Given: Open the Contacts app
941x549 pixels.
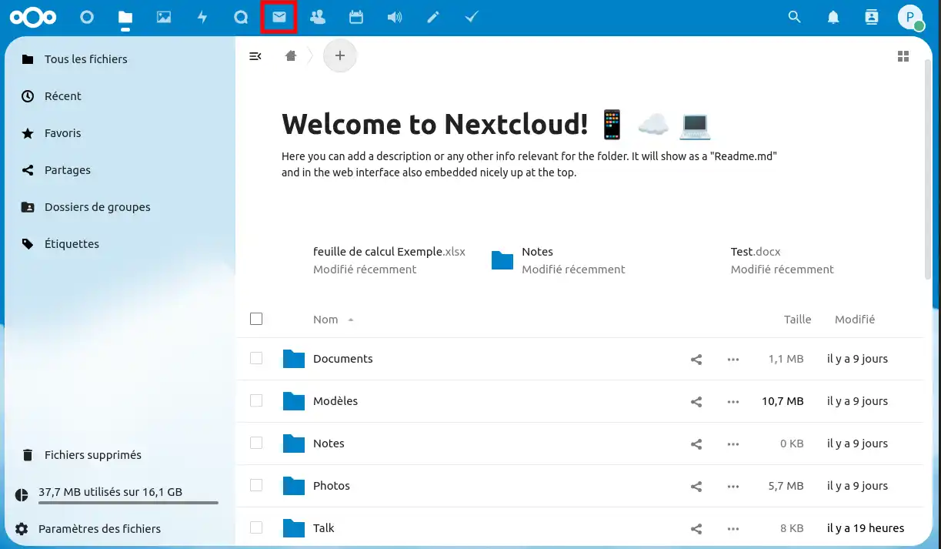Looking at the screenshot, I should pos(317,16).
